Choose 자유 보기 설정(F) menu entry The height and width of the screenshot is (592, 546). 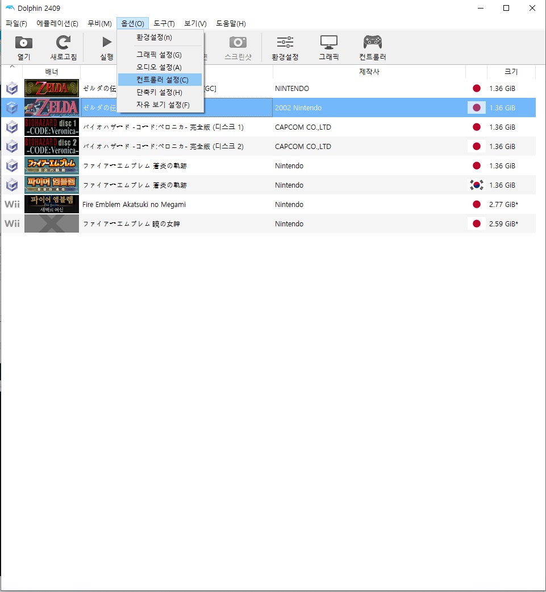point(160,105)
